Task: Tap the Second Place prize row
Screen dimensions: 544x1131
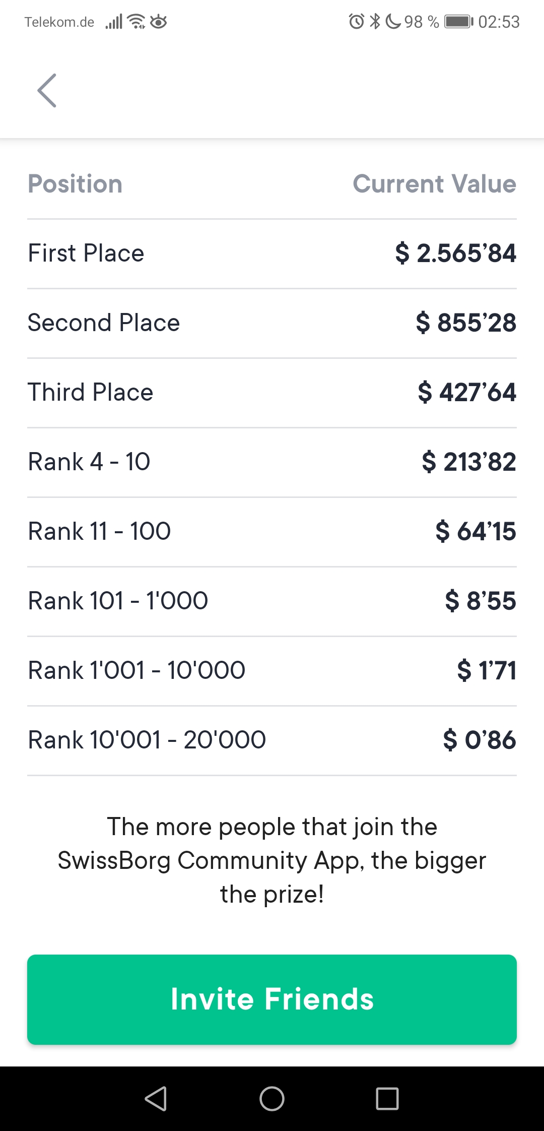Action: [272, 323]
